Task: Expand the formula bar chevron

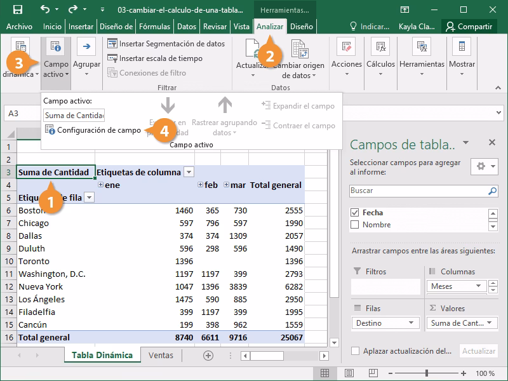Action: coord(498,113)
